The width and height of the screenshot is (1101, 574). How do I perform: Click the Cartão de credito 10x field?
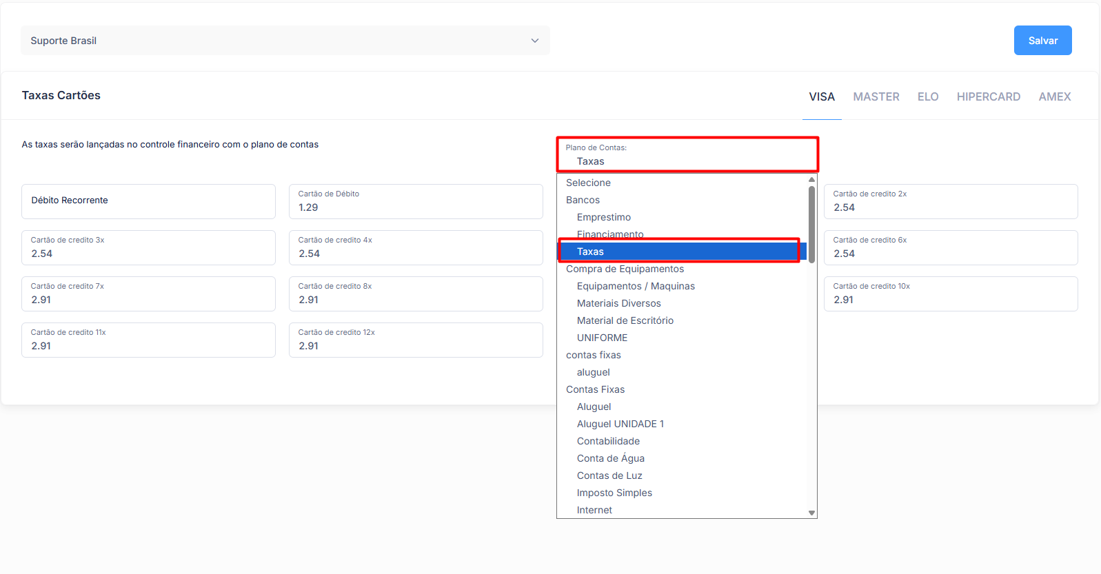951,294
